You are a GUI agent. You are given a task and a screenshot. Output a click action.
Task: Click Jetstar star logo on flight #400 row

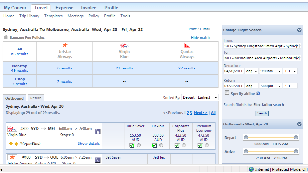pyautogui.click(x=12, y=157)
